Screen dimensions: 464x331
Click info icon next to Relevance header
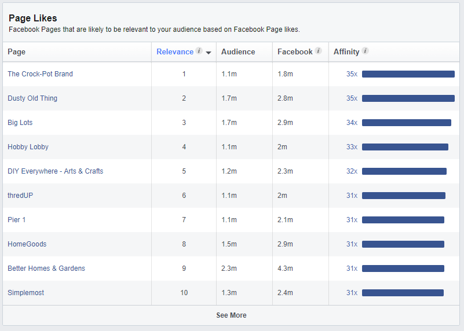[x=199, y=51]
